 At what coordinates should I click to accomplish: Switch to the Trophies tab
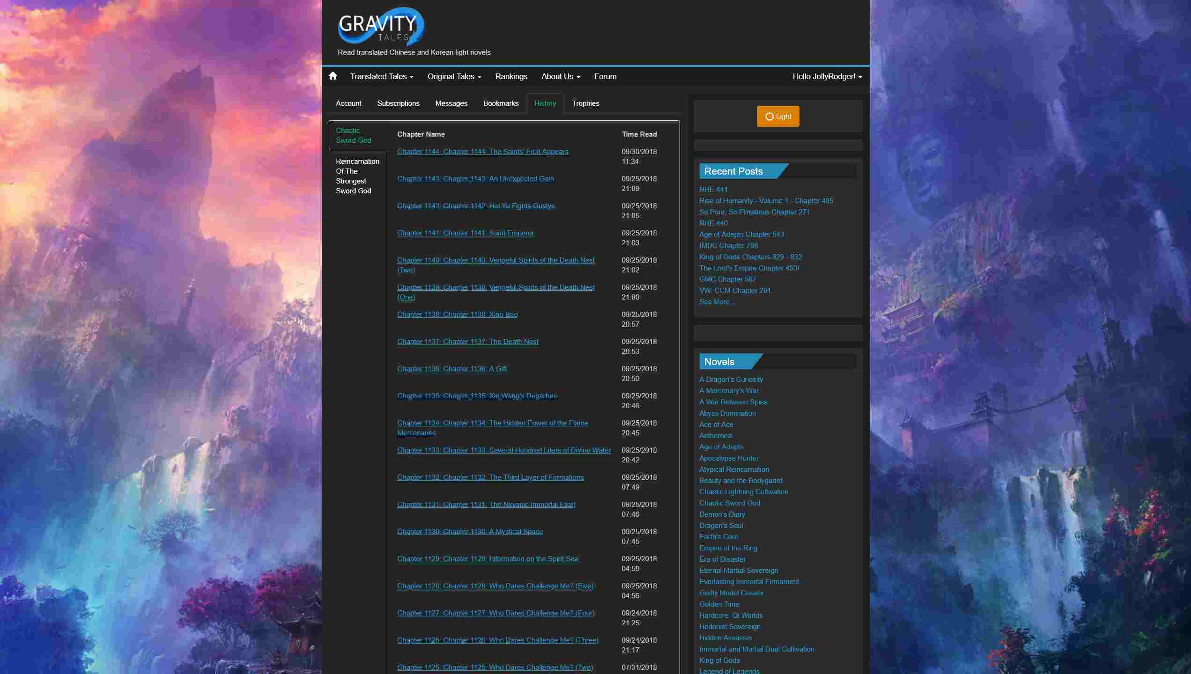click(x=585, y=103)
